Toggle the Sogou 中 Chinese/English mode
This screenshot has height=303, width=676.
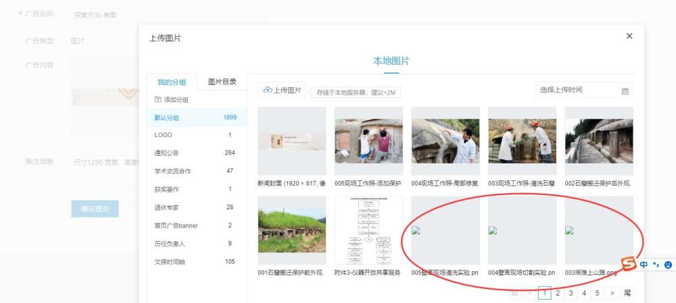point(644,265)
